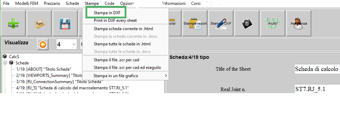
Task: Click the Stampa DXF pencil icon
Action: tap(221, 23)
